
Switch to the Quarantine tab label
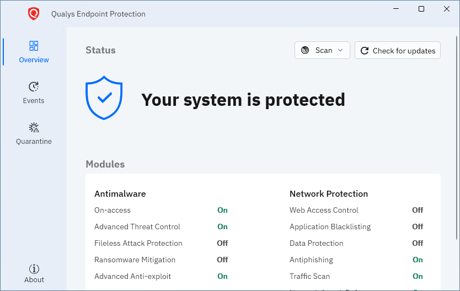tap(34, 142)
